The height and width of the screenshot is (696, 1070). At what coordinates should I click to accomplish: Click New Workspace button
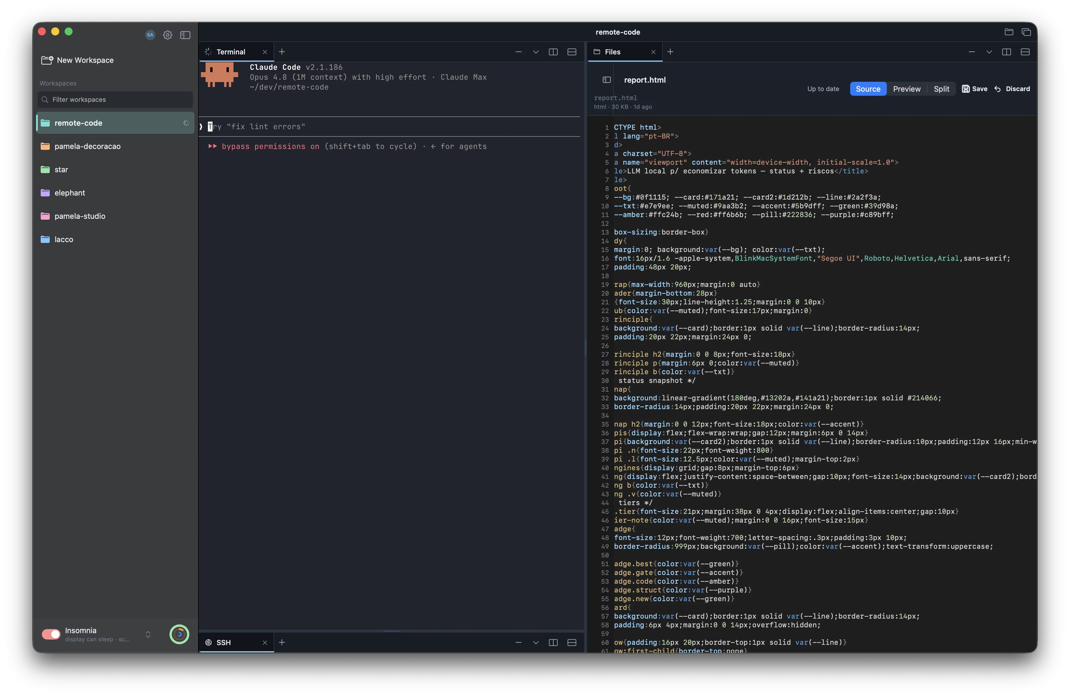pyautogui.click(x=77, y=60)
